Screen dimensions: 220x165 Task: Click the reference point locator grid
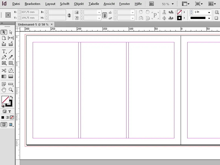pyautogui.click(x=8, y=15)
